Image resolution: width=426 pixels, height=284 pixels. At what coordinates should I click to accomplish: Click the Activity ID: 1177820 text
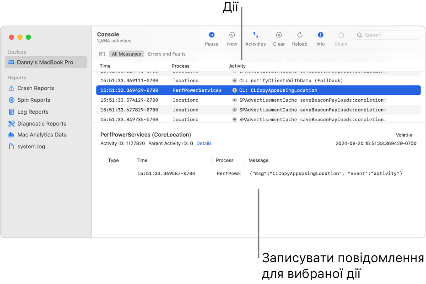[123, 144]
